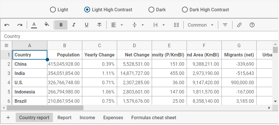
Task: Select the cell with 1.11%
Action: click(x=99, y=73)
